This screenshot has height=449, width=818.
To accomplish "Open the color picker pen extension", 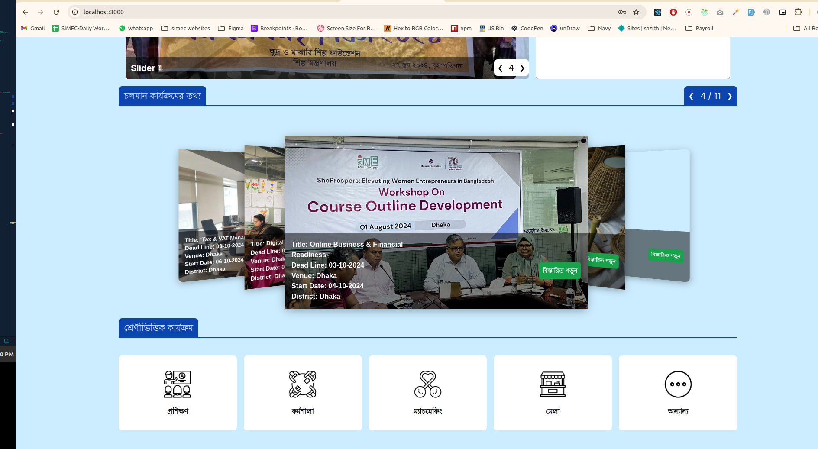I will pos(736,12).
